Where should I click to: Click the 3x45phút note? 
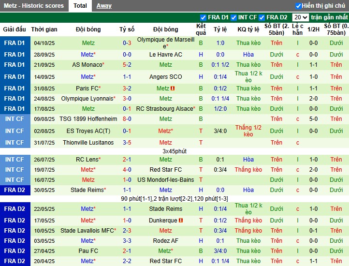click(174, 151)
